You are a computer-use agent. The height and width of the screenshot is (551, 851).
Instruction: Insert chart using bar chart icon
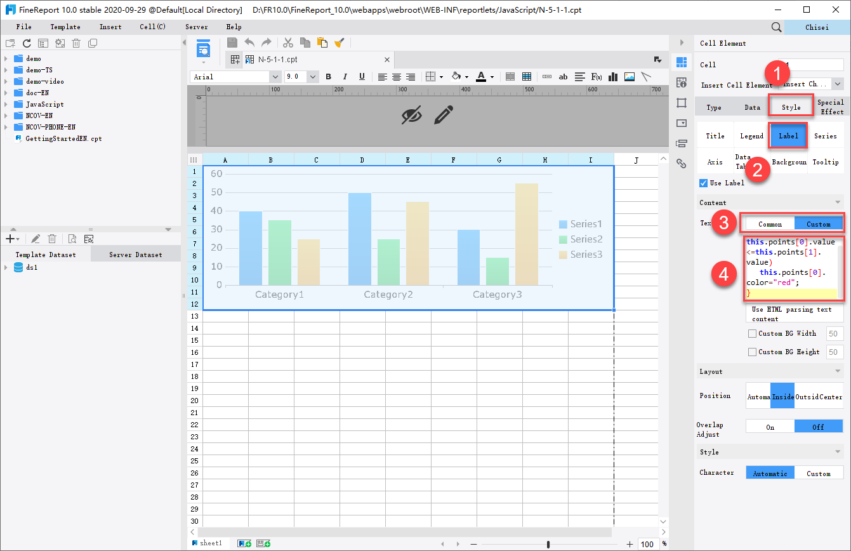(613, 77)
